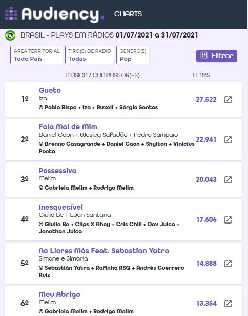Click the Filtrar button
The image size is (248, 316).
(217, 56)
